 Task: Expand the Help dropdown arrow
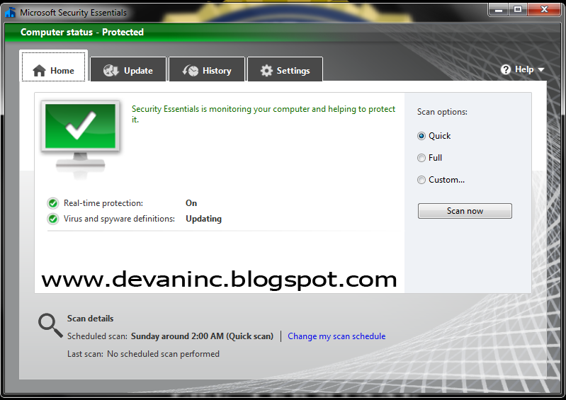(540, 69)
